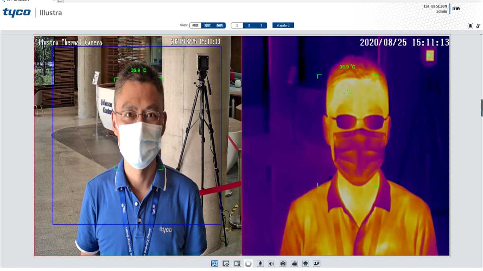Toggle the microphone icon
This screenshot has height=271, width=483.
point(260,263)
